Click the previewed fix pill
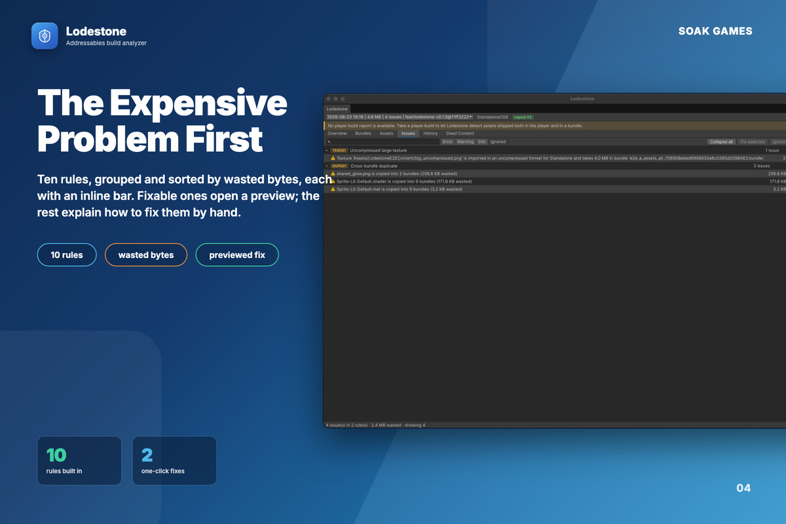The width and height of the screenshot is (786, 524). (x=237, y=255)
